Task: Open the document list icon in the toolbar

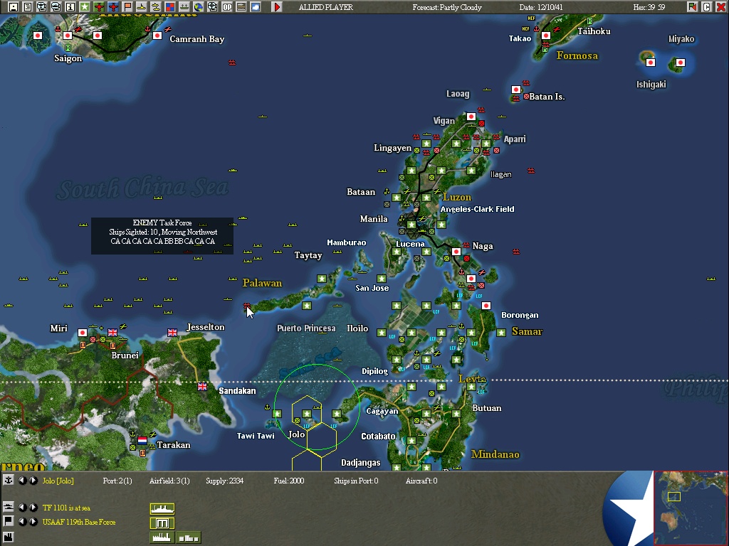Action: tap(28, 7)
